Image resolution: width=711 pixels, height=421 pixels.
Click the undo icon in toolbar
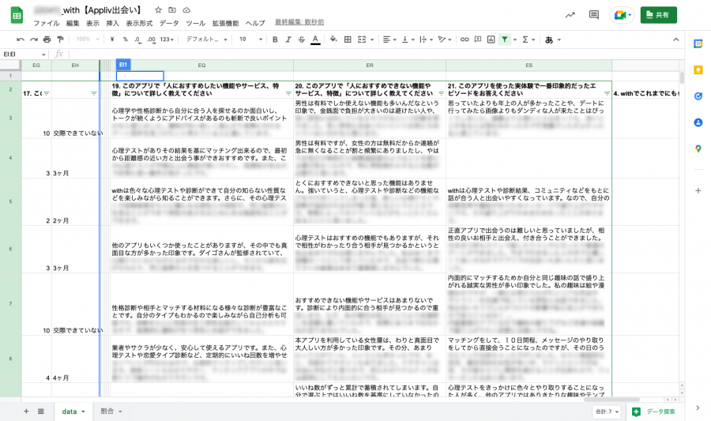[21, 39]
